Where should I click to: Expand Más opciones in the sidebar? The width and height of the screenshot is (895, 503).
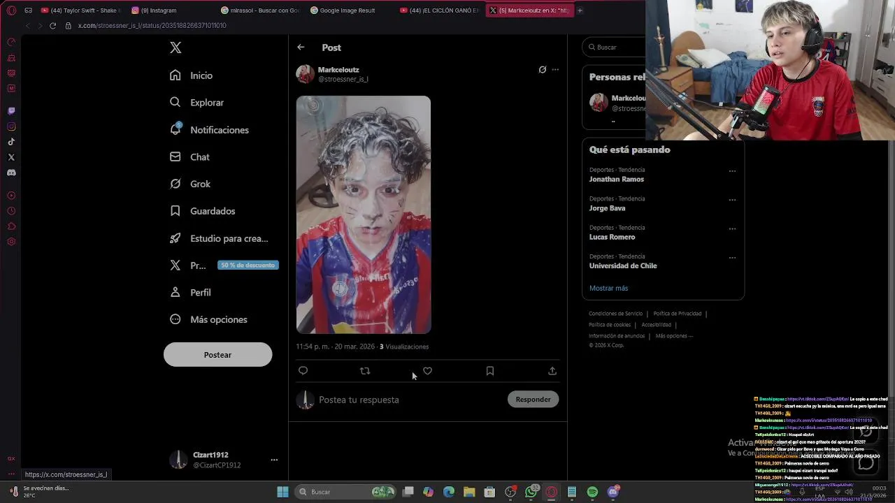coord(209,319)
